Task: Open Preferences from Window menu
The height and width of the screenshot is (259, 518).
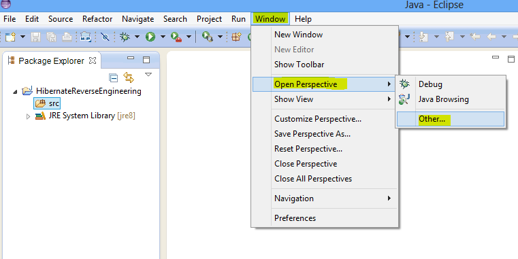Action: (x=325, y=218)
